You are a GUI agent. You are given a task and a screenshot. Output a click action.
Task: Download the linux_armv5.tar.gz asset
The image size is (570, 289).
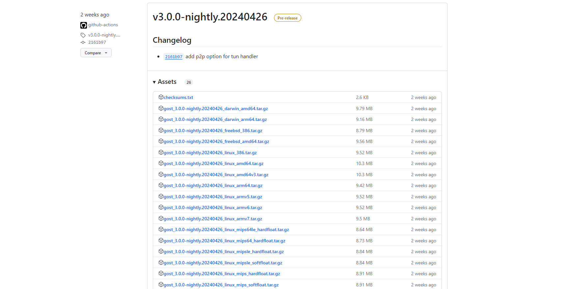pyautogui.click(x=213, y=197)
